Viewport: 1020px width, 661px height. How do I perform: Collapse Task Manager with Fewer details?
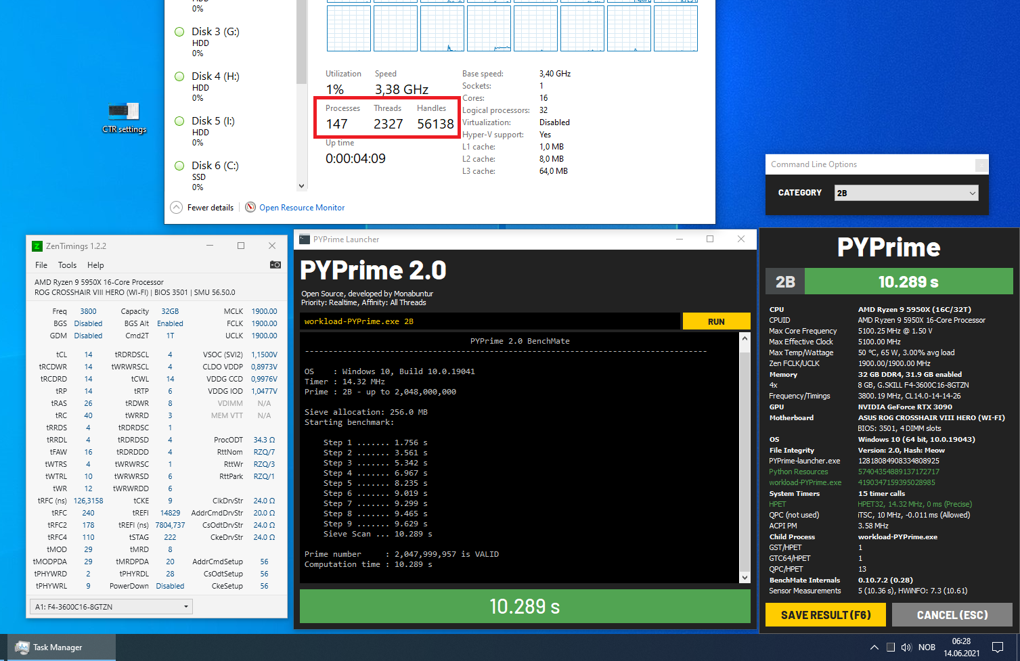click(202, 207)
